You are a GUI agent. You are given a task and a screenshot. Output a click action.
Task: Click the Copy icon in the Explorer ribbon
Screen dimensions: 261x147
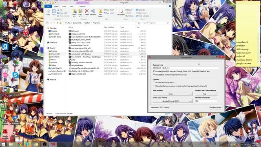click(48, 12)
